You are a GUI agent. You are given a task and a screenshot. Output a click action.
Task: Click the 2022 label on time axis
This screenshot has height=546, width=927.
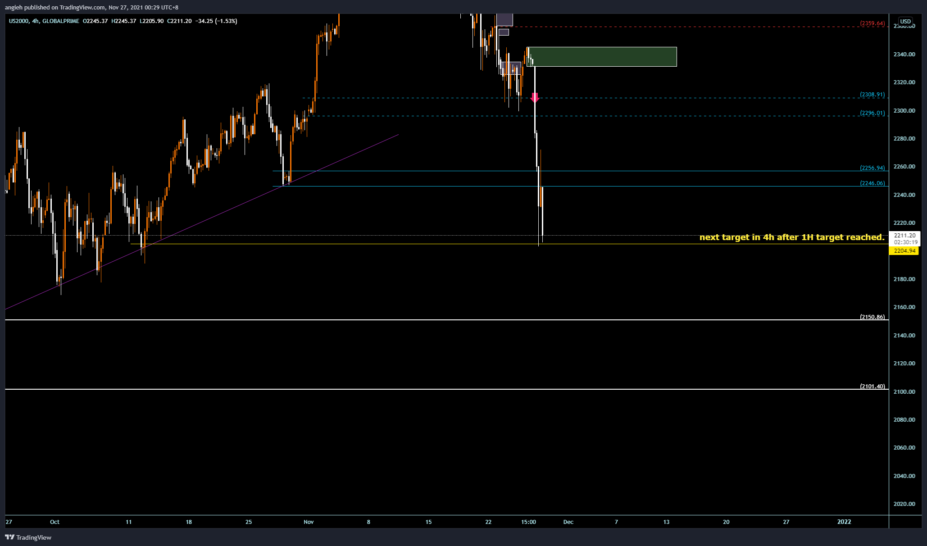point(844,522)
